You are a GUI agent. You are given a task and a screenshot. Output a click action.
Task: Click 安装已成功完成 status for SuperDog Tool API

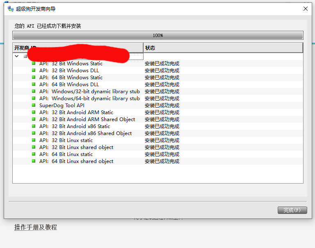(x=162, y=106)
